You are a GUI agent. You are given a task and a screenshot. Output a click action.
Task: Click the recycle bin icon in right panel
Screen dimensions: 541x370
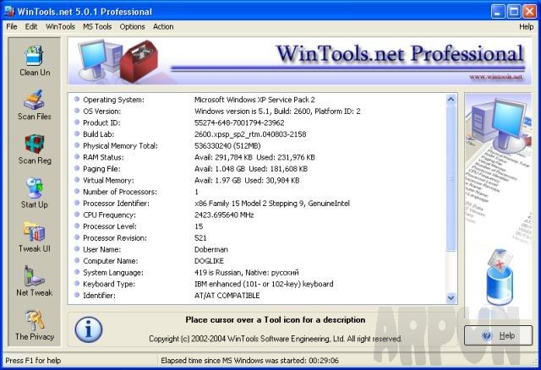click(x=500, y=278)
